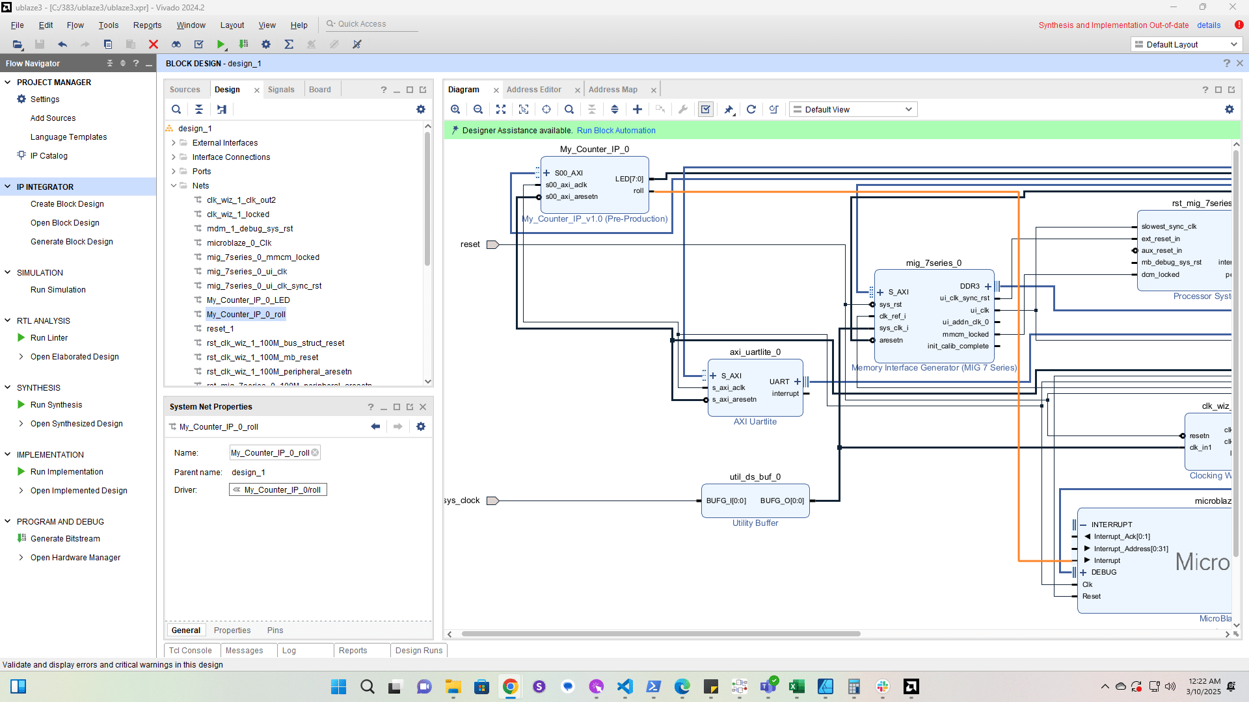Click the Zoom Fit diagram icon

[501, 109]
